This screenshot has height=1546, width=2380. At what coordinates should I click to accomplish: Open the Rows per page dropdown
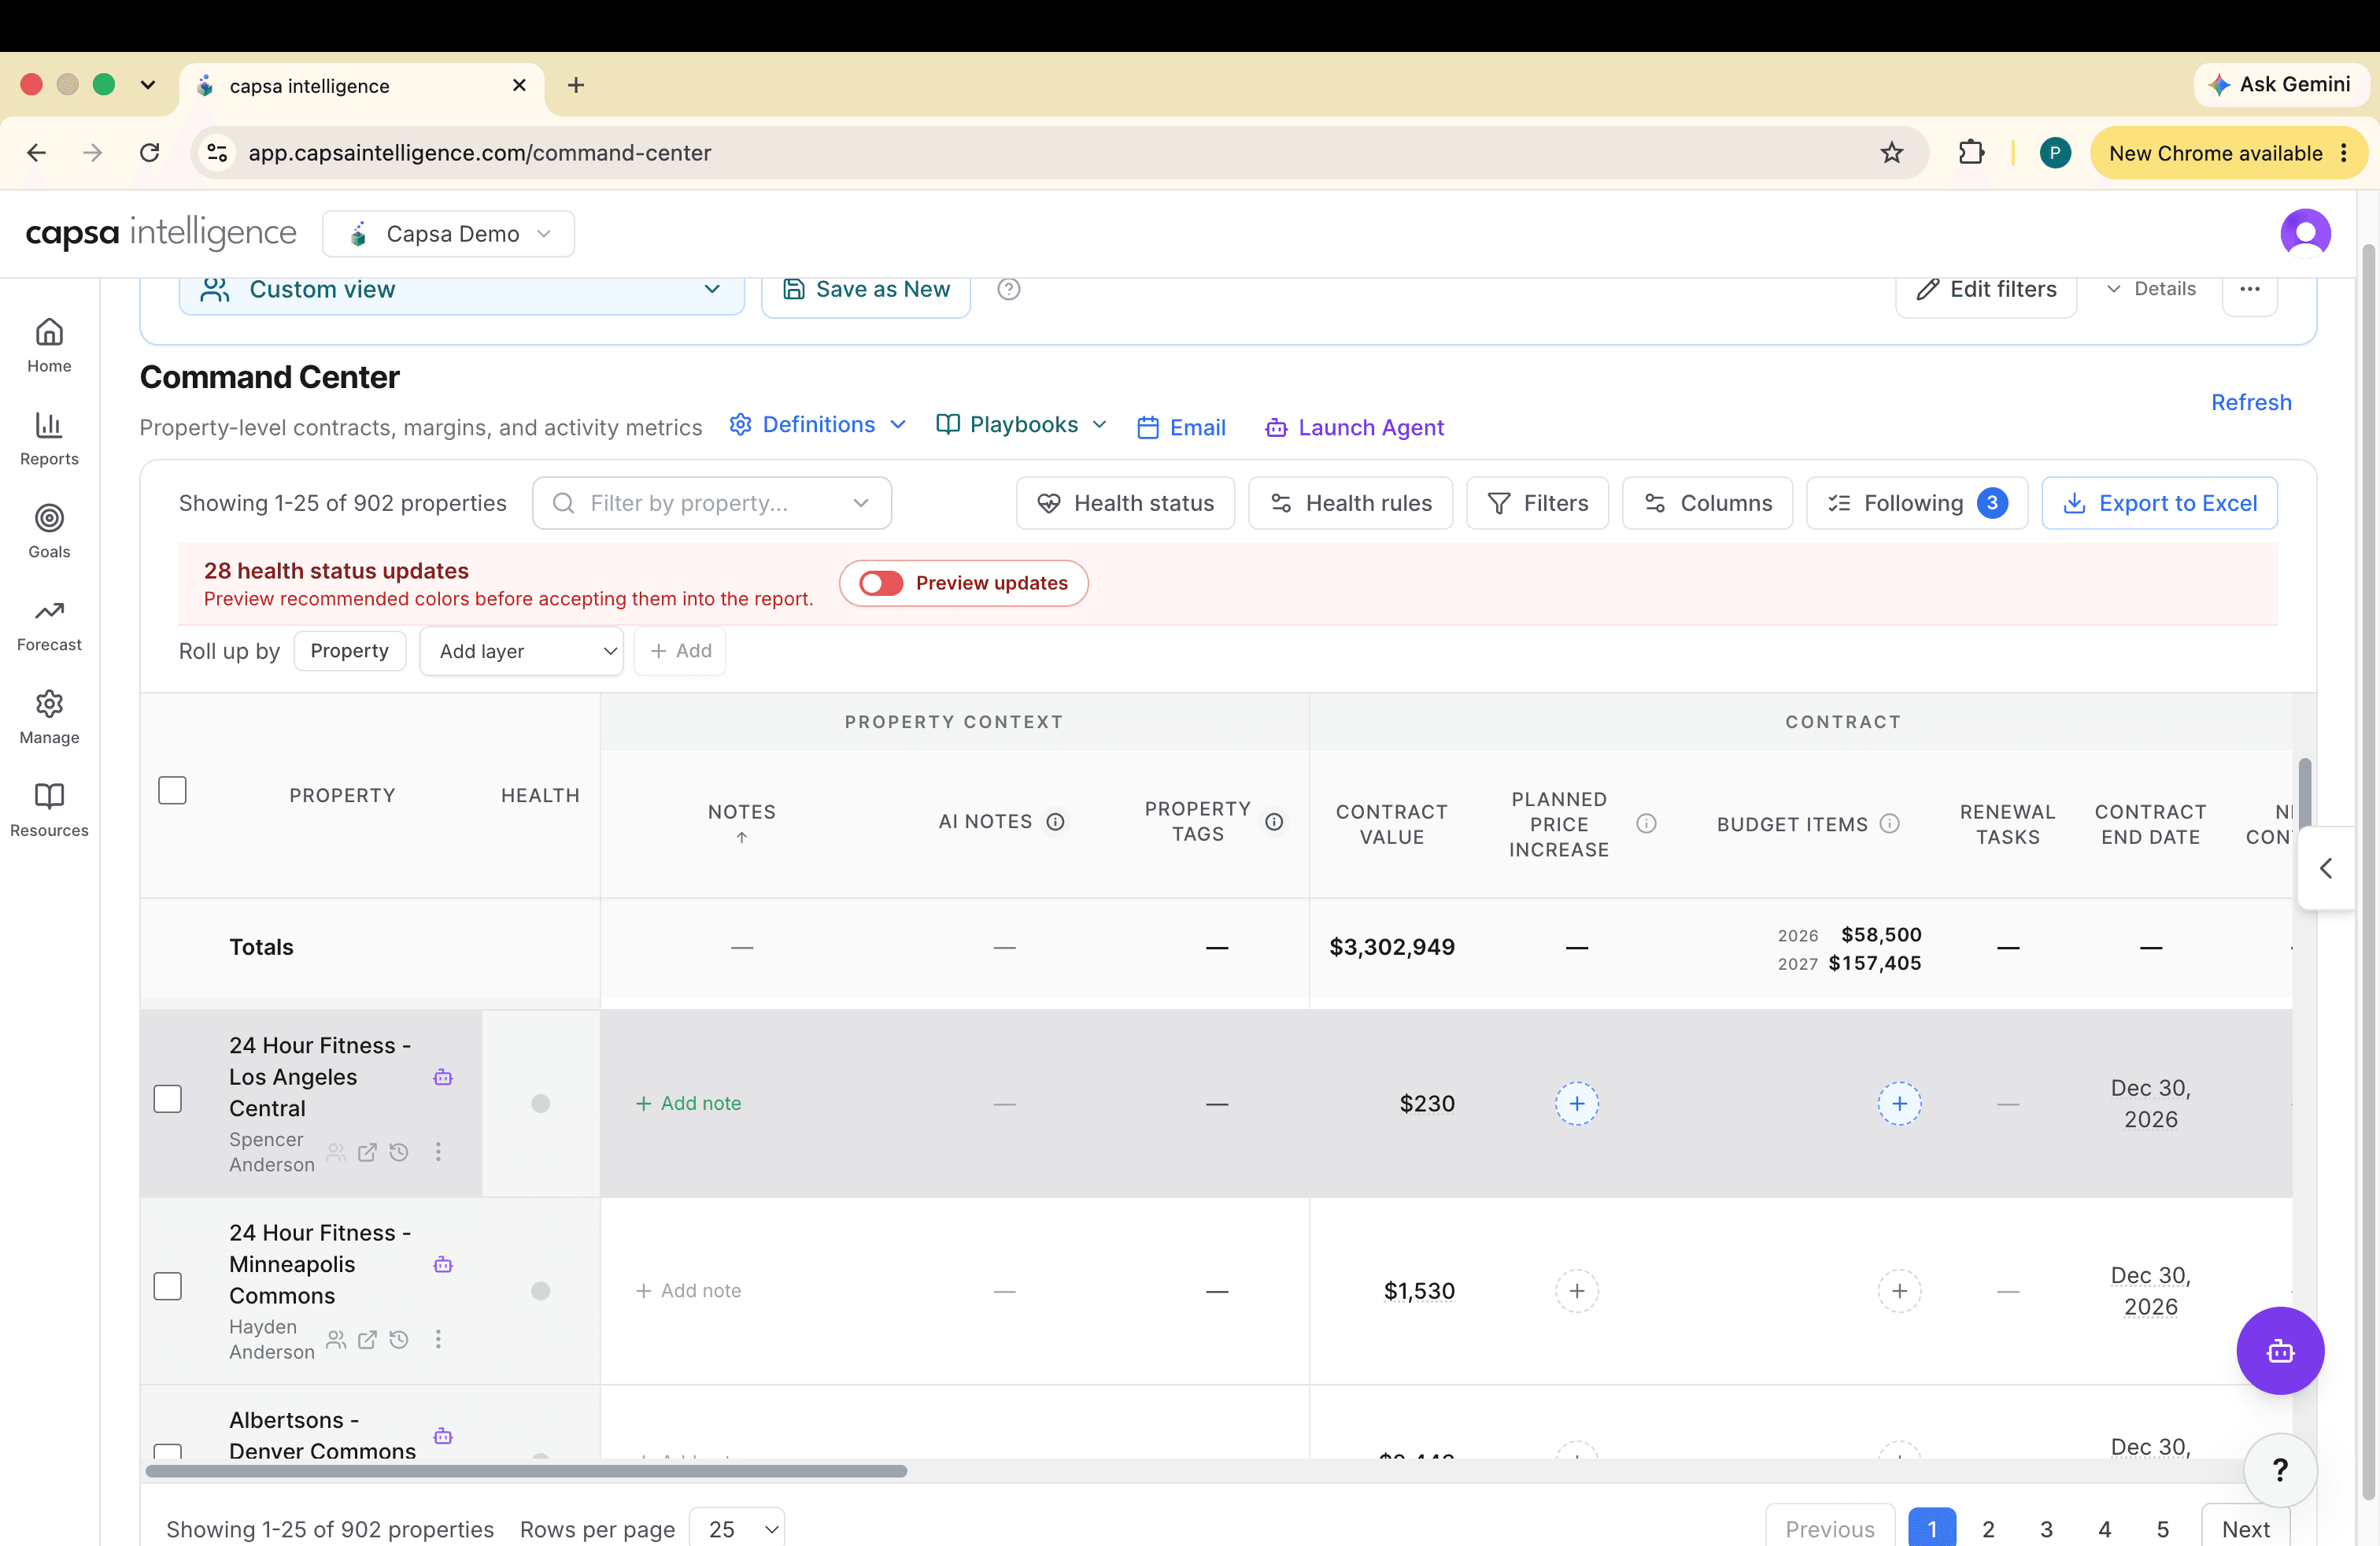click(x=737, y=1528)
